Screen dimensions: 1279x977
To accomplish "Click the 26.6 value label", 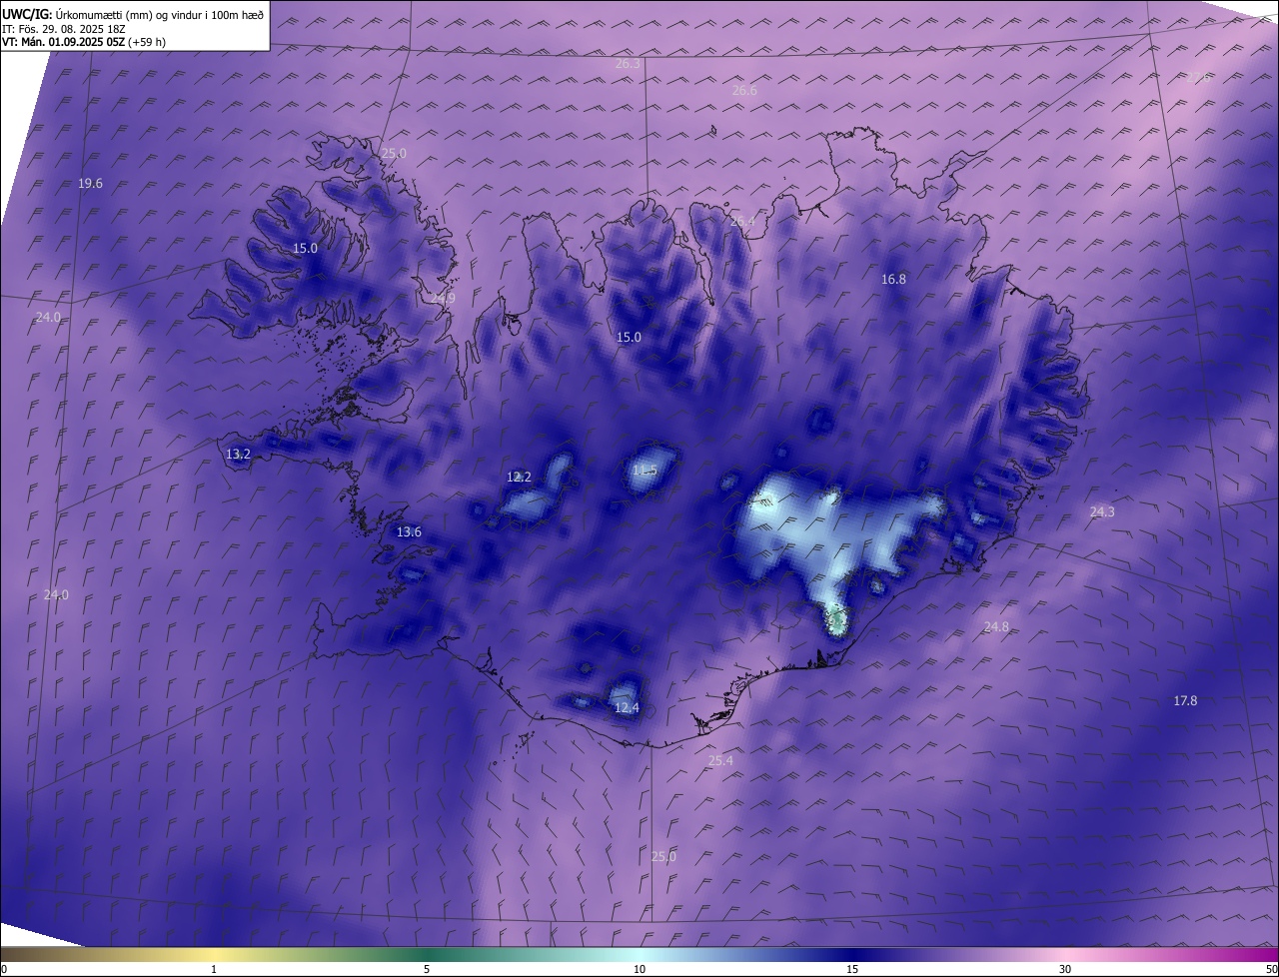I will pyautogui.click(x=744, y=91).
